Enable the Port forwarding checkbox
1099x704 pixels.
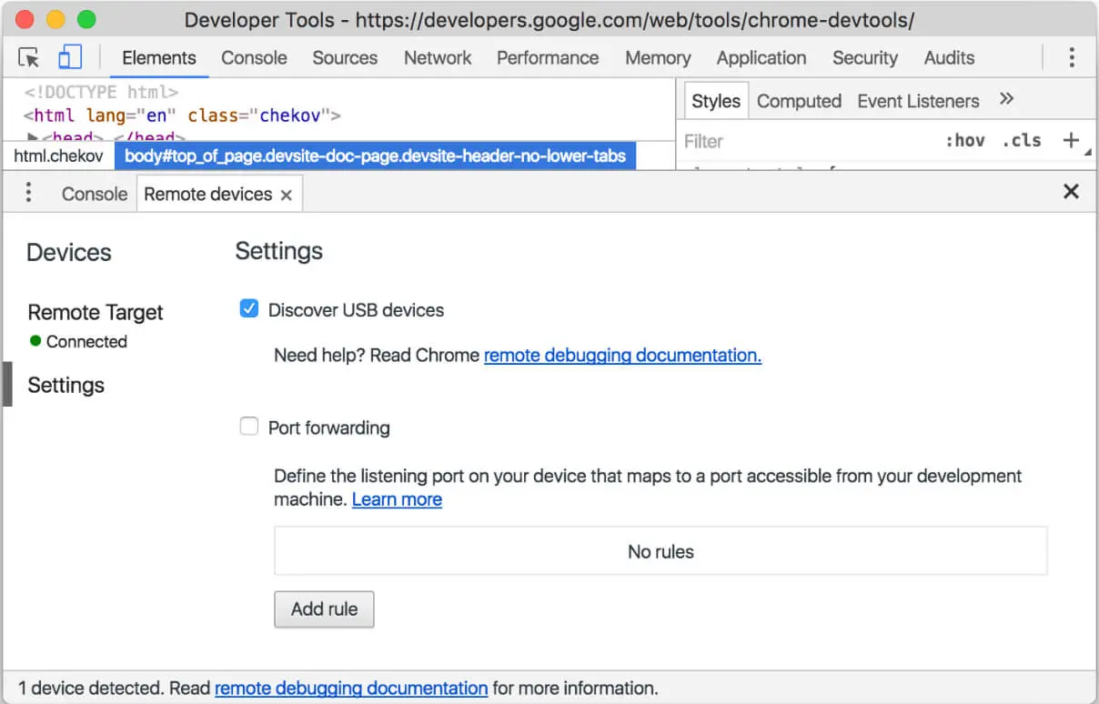[x=249, y=426]
